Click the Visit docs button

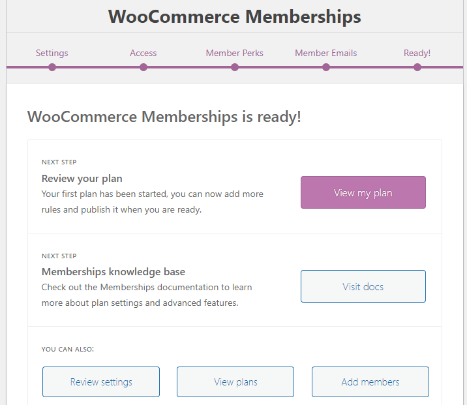[x=363, y=286]
